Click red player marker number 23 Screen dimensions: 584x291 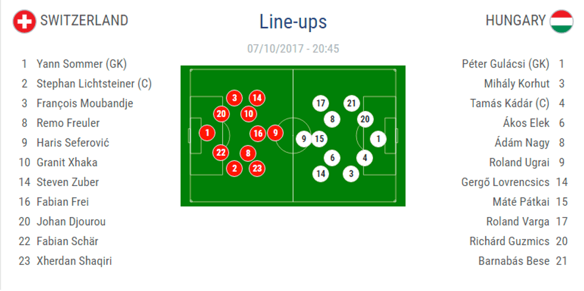coord(257,168)
